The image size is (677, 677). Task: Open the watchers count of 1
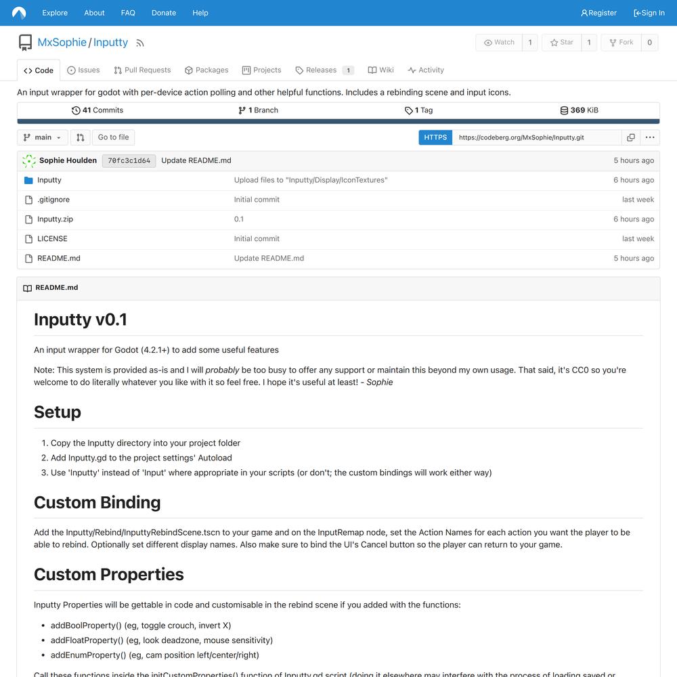[530, 42]
